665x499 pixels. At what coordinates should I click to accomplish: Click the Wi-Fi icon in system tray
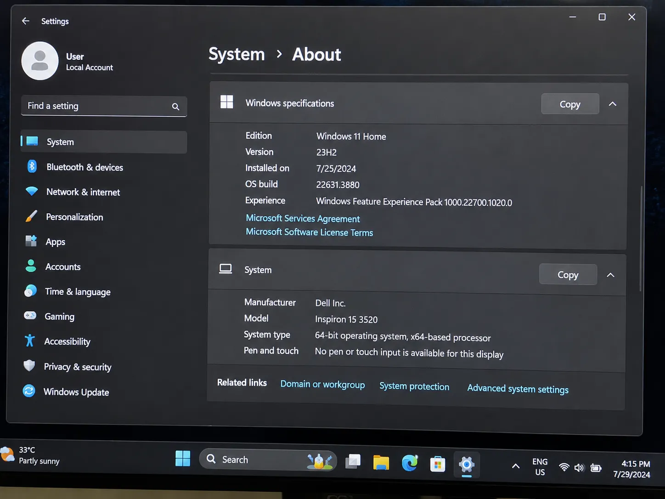click(564, 467)
